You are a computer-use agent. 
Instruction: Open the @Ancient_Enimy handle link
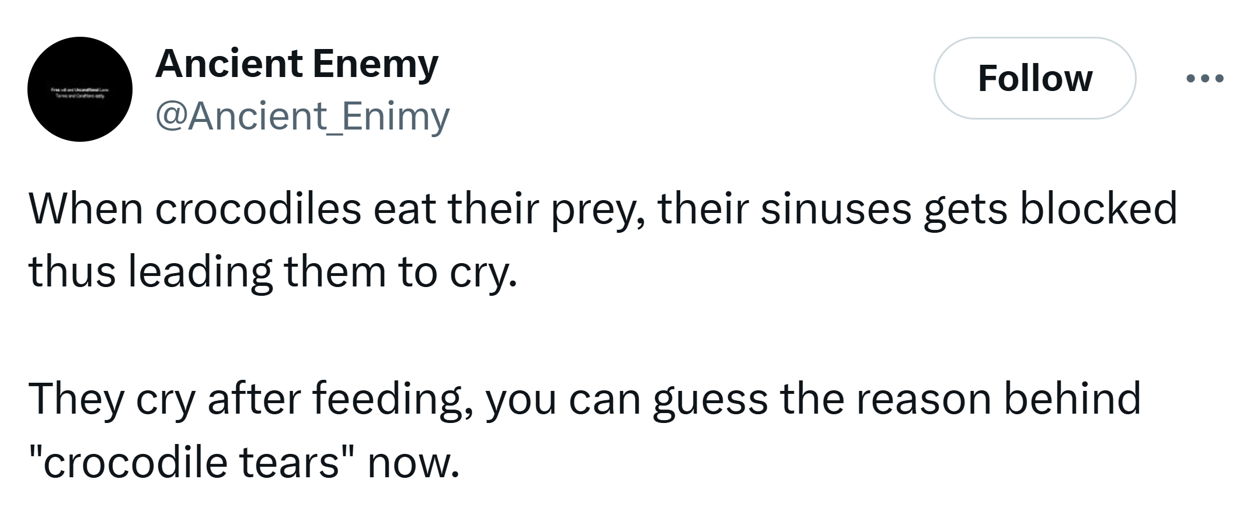coord(302,117)
